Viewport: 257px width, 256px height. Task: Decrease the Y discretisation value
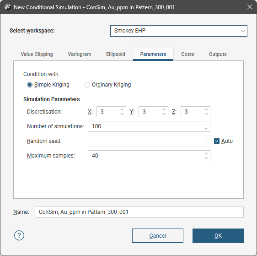click(164, 114)
